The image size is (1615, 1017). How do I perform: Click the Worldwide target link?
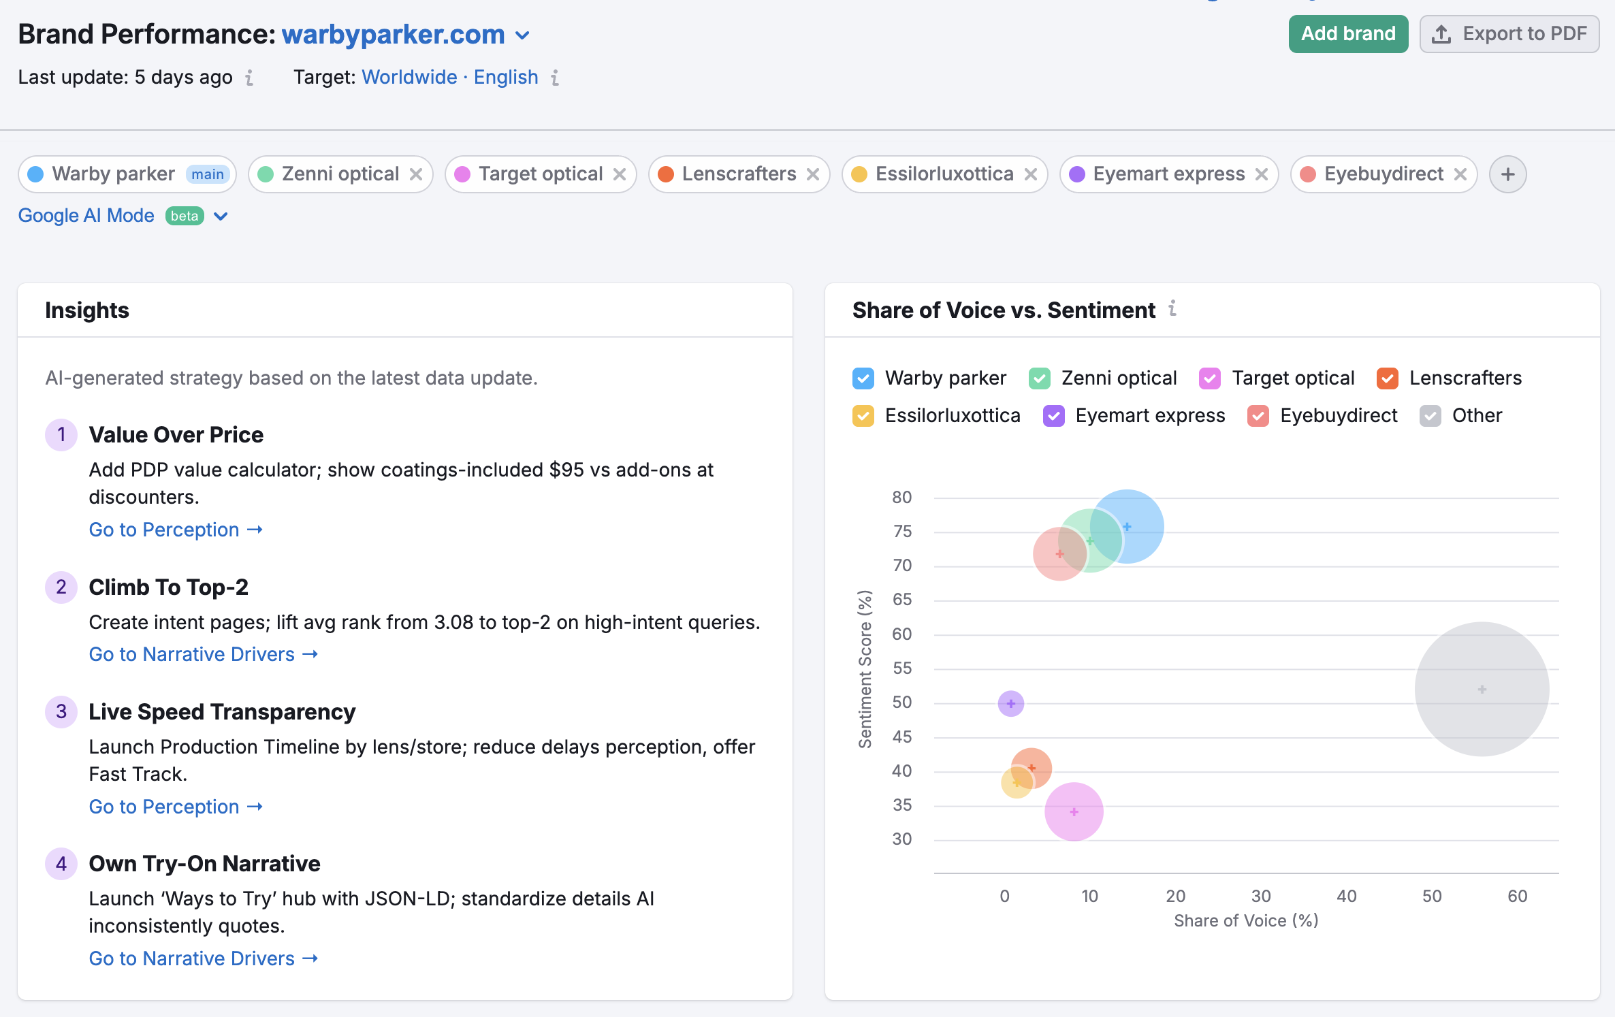408,77
